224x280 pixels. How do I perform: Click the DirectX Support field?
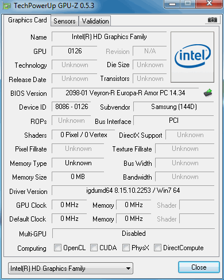coord(190,135)
